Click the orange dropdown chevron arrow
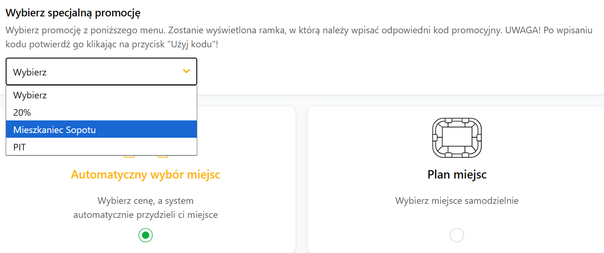This screenshot has width=604, height=253. pos(186,71)
